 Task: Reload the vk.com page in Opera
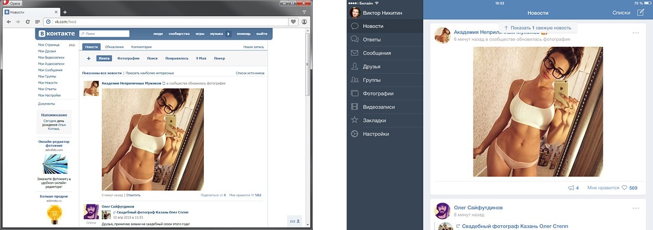pyautogui.click(x=27, y=21)
